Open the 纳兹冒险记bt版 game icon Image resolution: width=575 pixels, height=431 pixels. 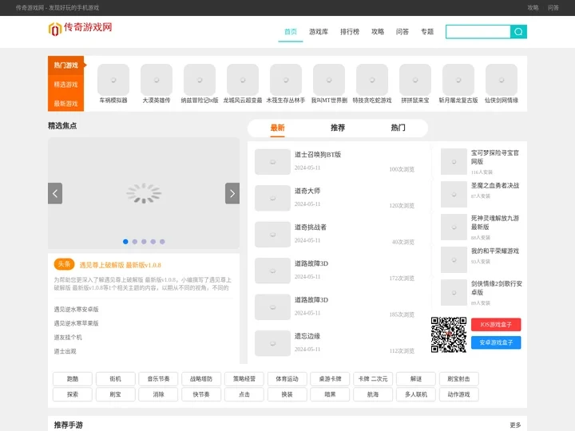pos(200,80)
